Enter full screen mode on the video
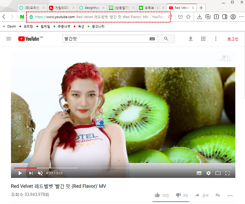 click(x=227, y=173)
